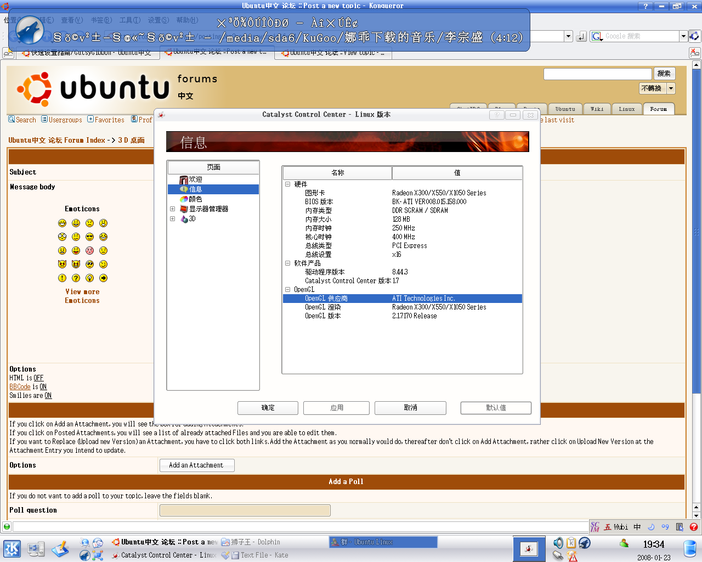This screenshot has height=562, width=702.
Task: Click the forum 搜索 button
Action: (664, 74)
